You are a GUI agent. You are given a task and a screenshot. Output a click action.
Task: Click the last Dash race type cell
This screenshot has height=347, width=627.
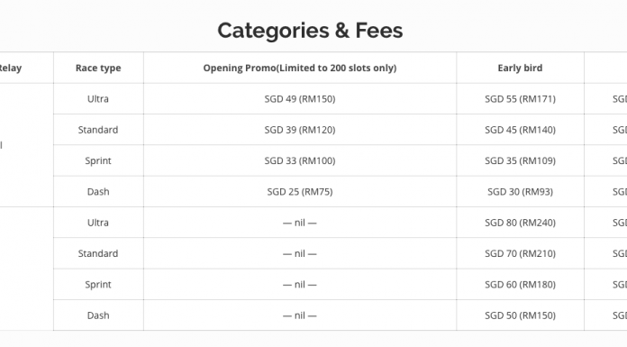[x=98, y=315]
